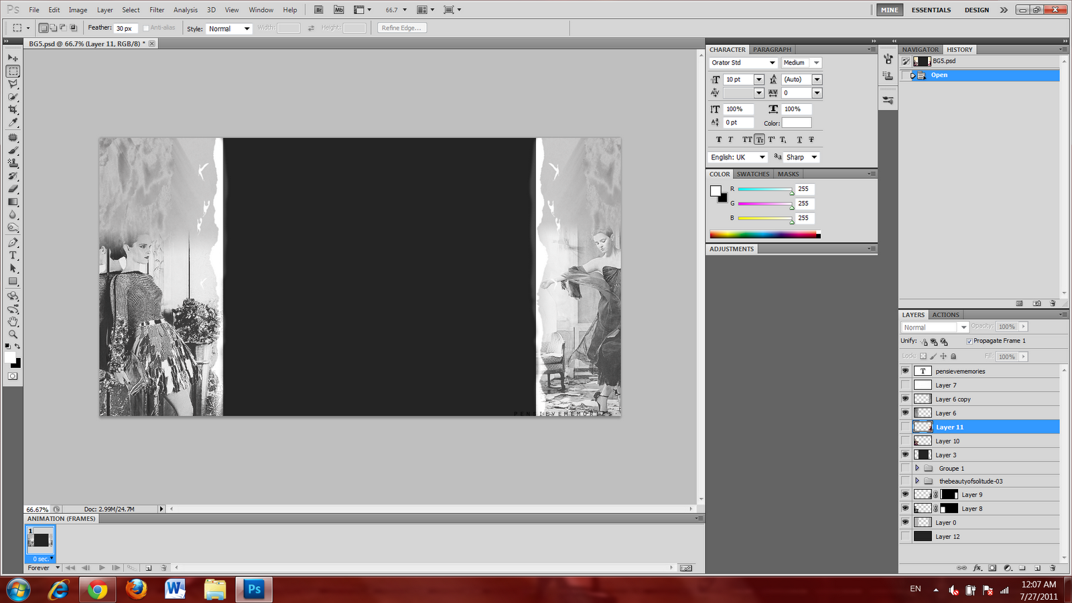Screen dimensions: 1072x603
Task: Select the Gradient tool
Action: click(12, 201)
